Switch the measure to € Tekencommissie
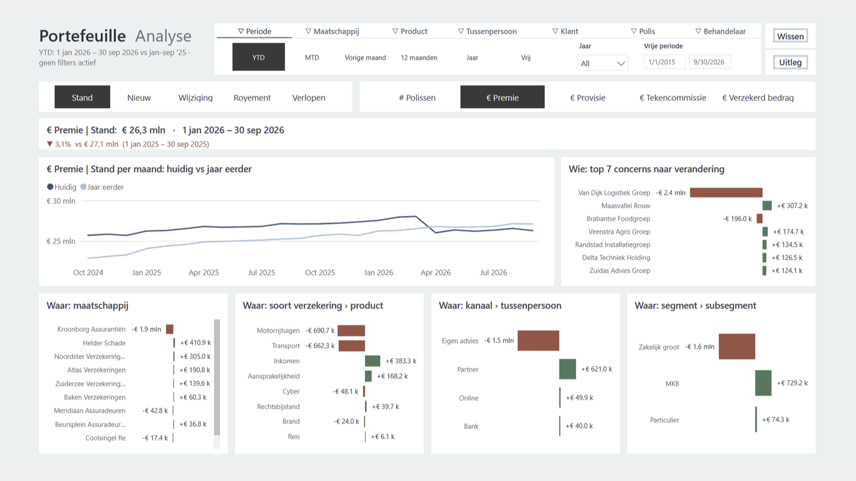856x481 pixels. pyautogui.click(x=672, y=97)
